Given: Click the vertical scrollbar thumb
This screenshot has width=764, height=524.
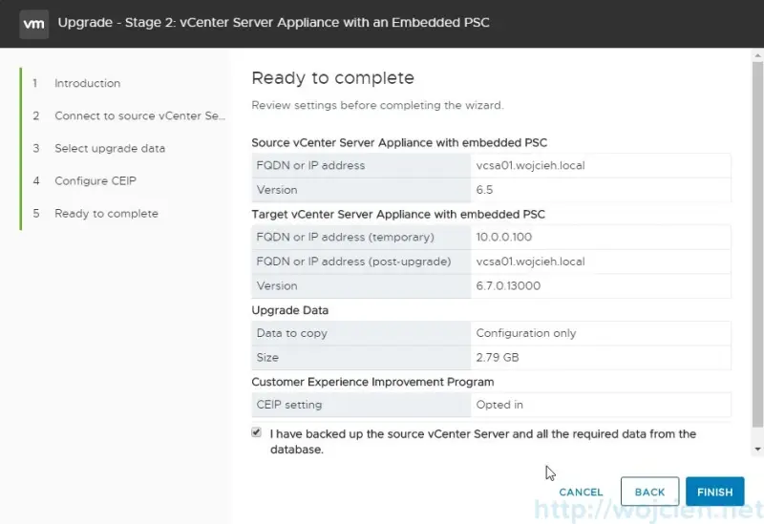Looking at the screenshot, I should [757, 243].
